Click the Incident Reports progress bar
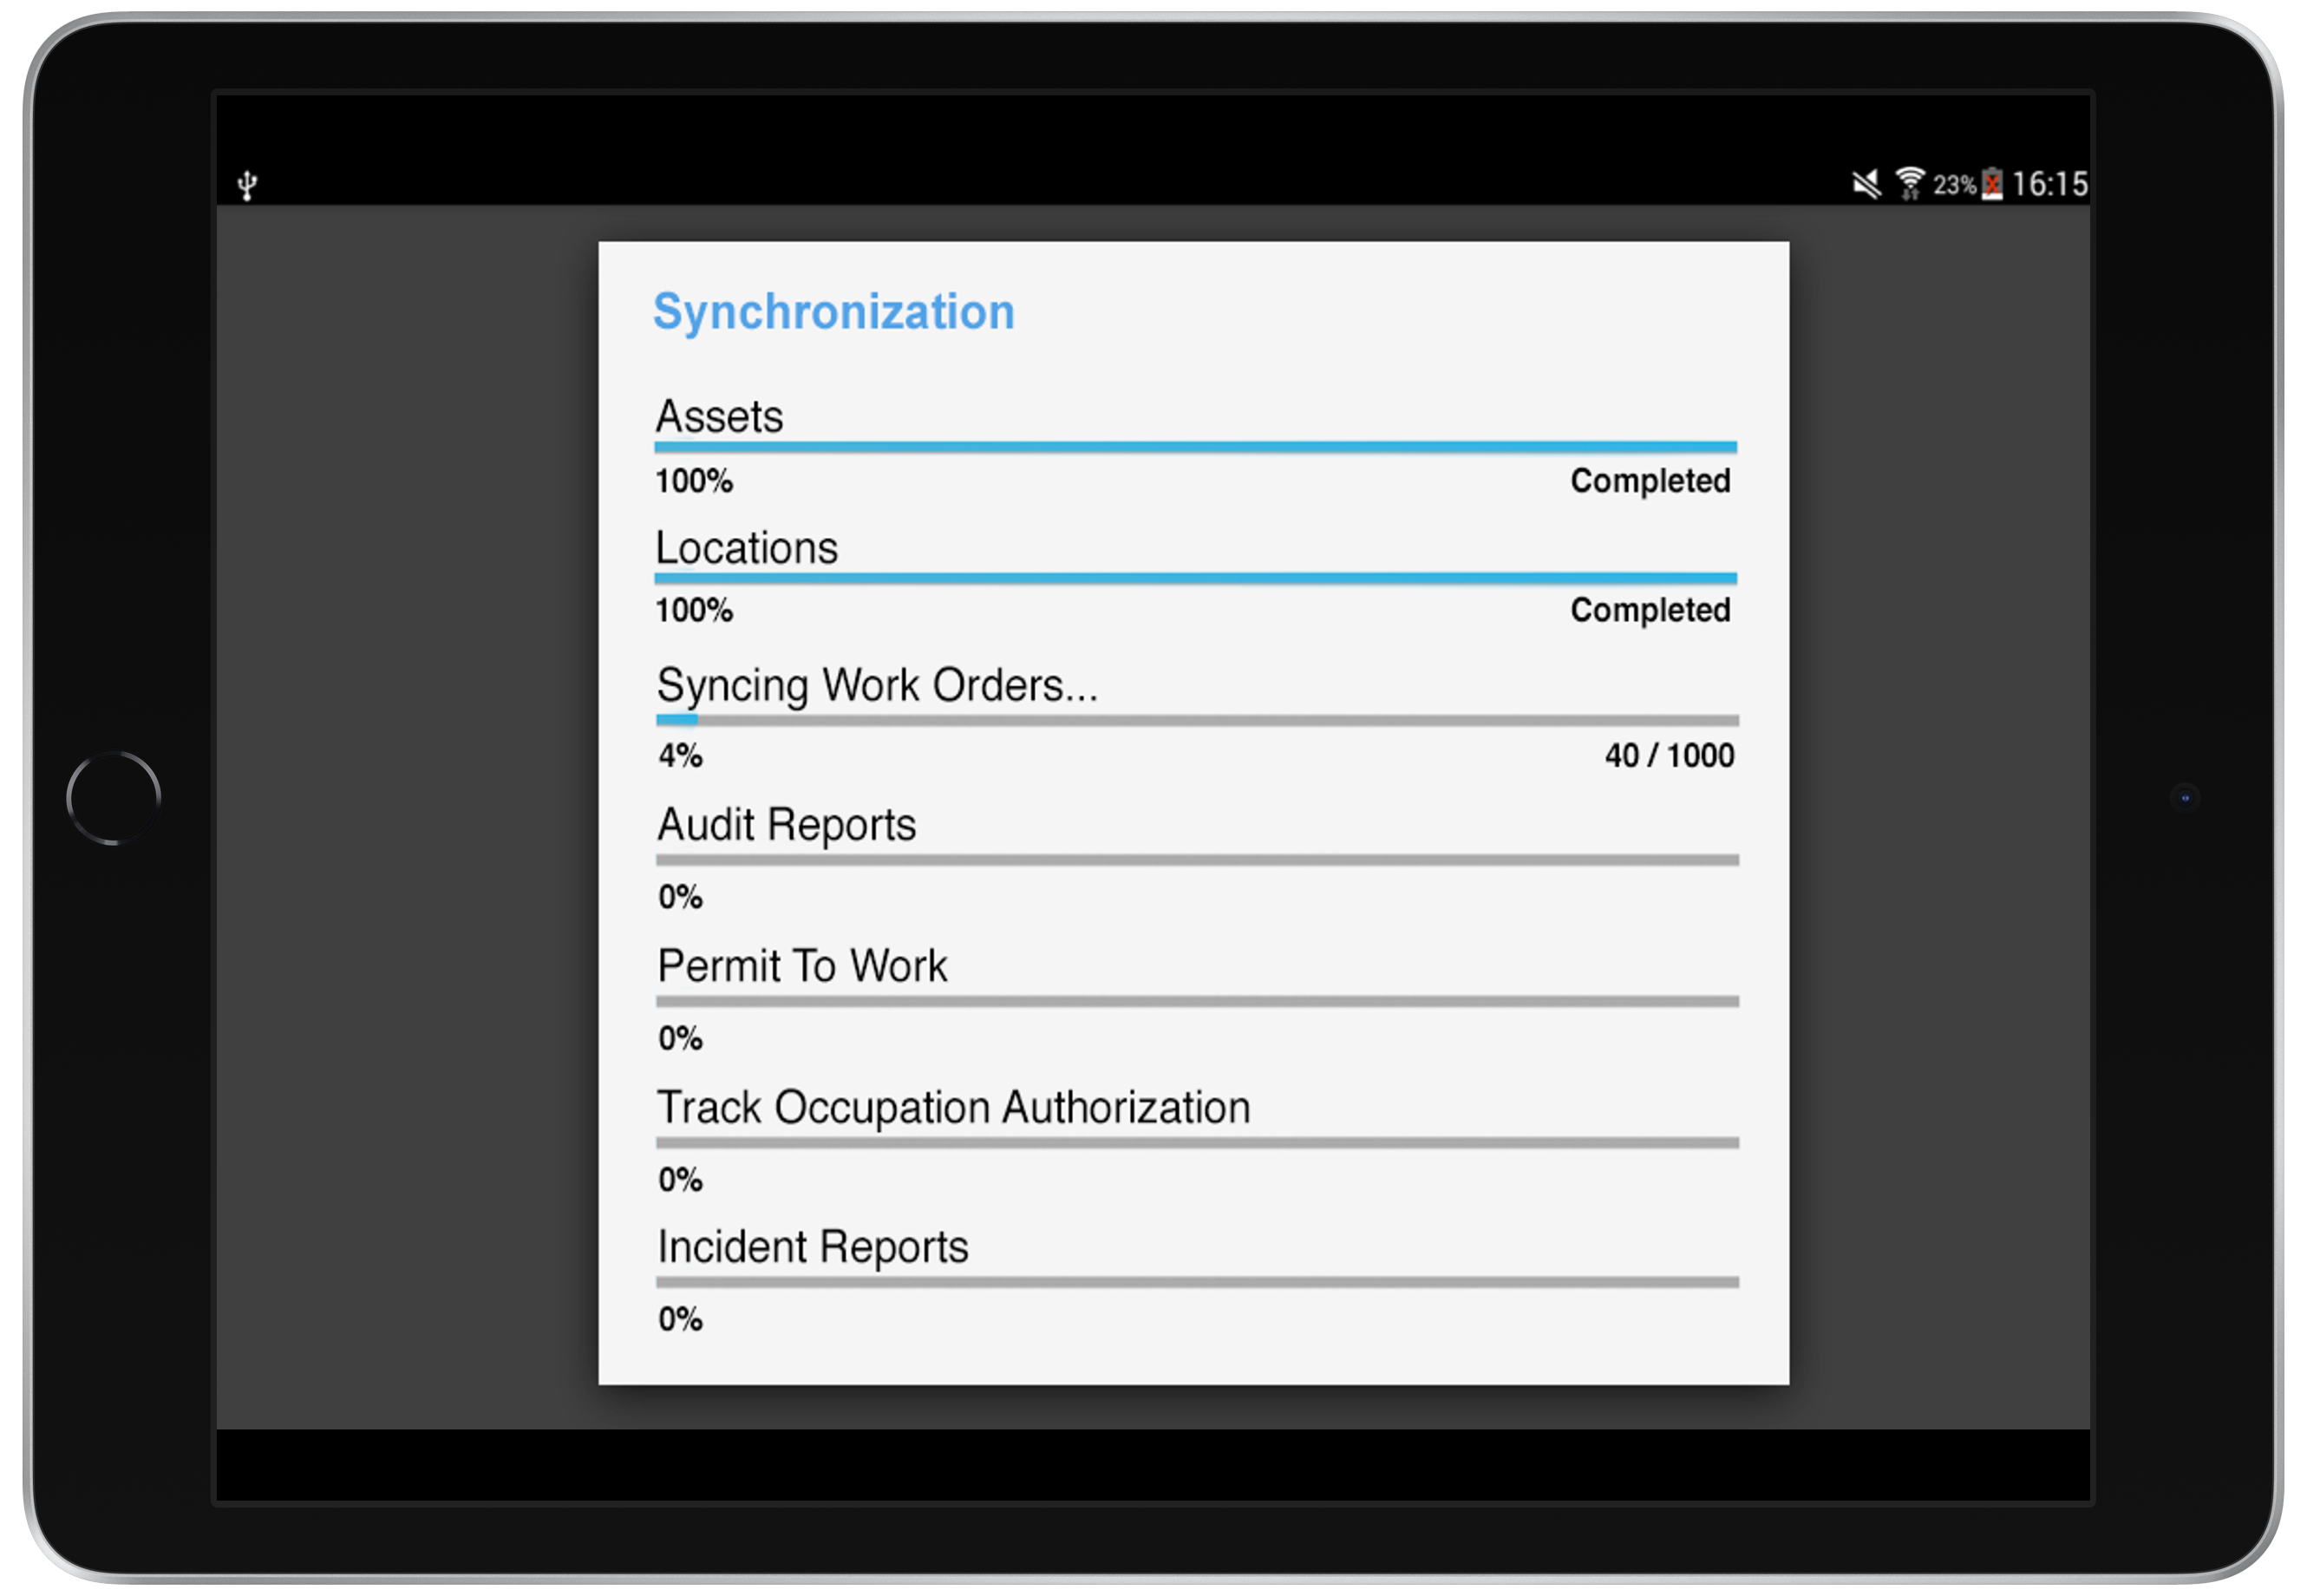 (x=1197, y=1282)
